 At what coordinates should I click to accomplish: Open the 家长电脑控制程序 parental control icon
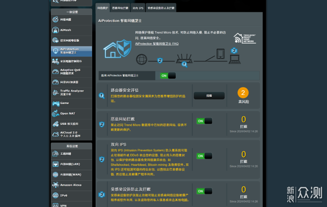(55, 61)
